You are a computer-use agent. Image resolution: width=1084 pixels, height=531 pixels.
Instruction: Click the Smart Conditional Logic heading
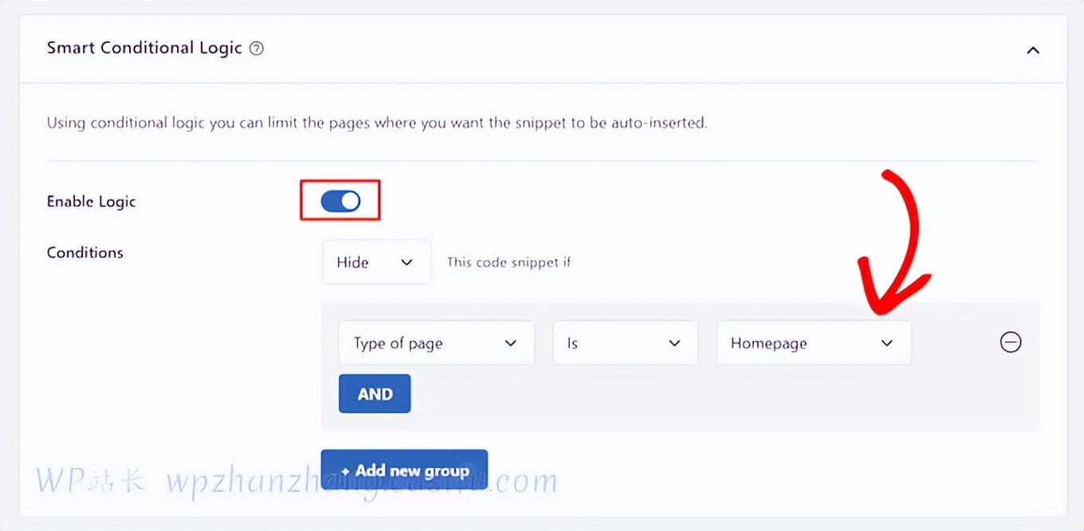[x=144, y=48]
